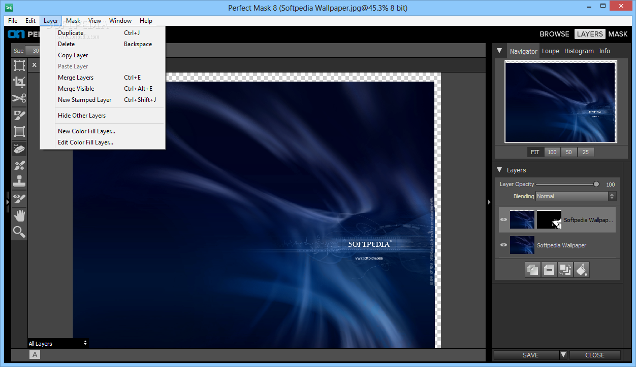Open the Window menu

pos(120,21)
